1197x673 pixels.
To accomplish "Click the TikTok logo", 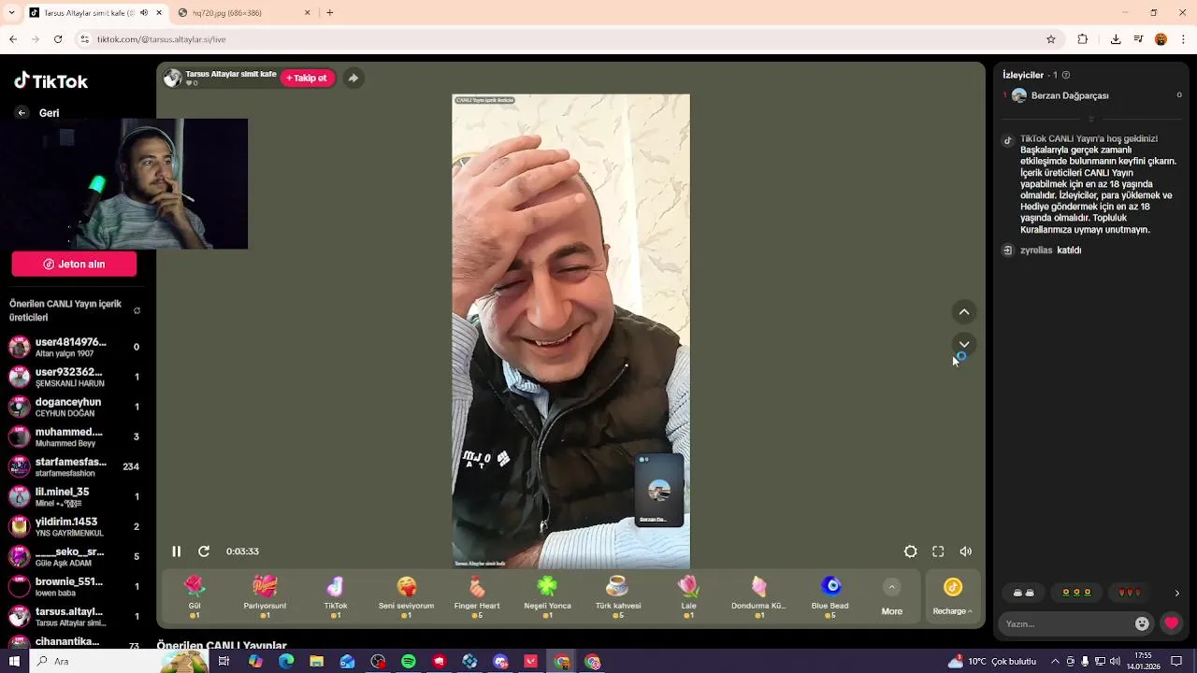I will [50, 81].
